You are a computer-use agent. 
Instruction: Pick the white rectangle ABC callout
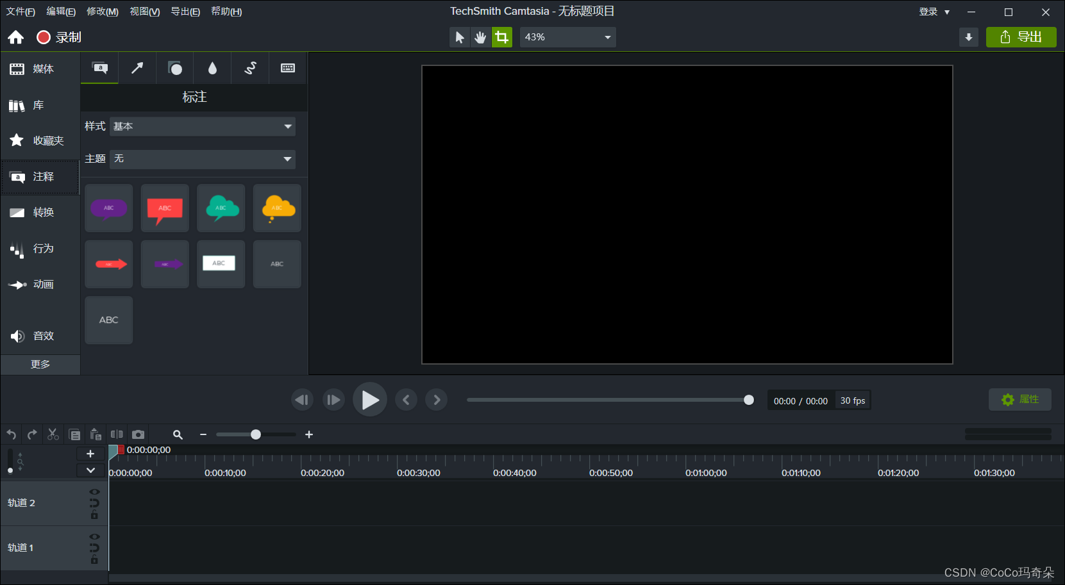221,264
